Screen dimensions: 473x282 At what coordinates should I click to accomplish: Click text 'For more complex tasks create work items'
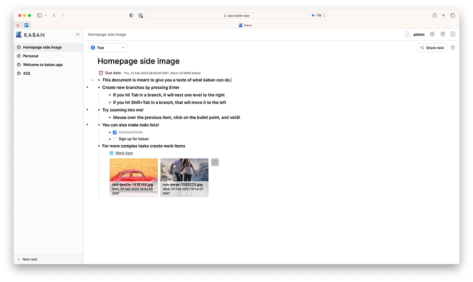[144, 146]
